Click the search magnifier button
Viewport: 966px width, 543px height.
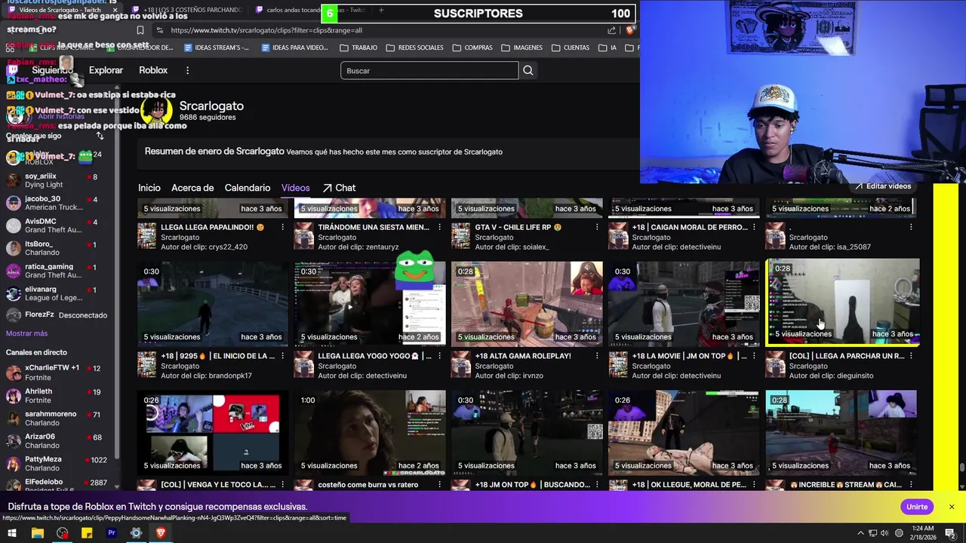click(x=528, y=70)
